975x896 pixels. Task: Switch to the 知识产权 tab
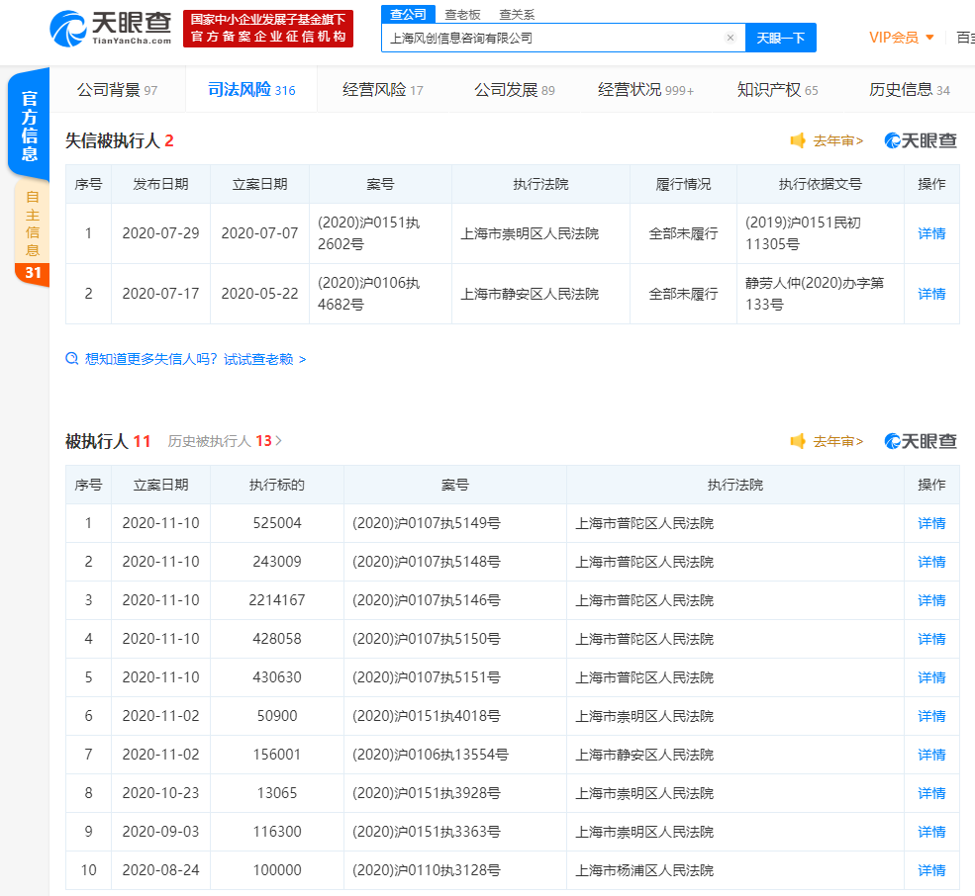(777, 90)
